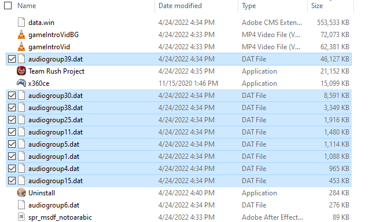Click the 284 KB size value
Image resolution: width=387 pixels, height=222 pixels.
pos(339,193)
